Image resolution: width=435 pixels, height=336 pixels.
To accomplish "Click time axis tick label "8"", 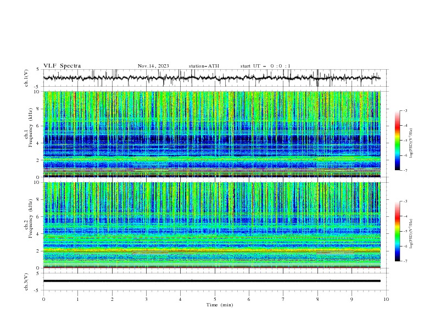I will point(317,299).
